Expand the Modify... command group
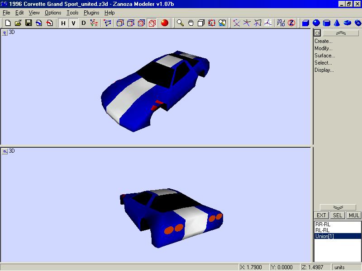The height and width of the screenshot is (271, 362). point(323,48)
